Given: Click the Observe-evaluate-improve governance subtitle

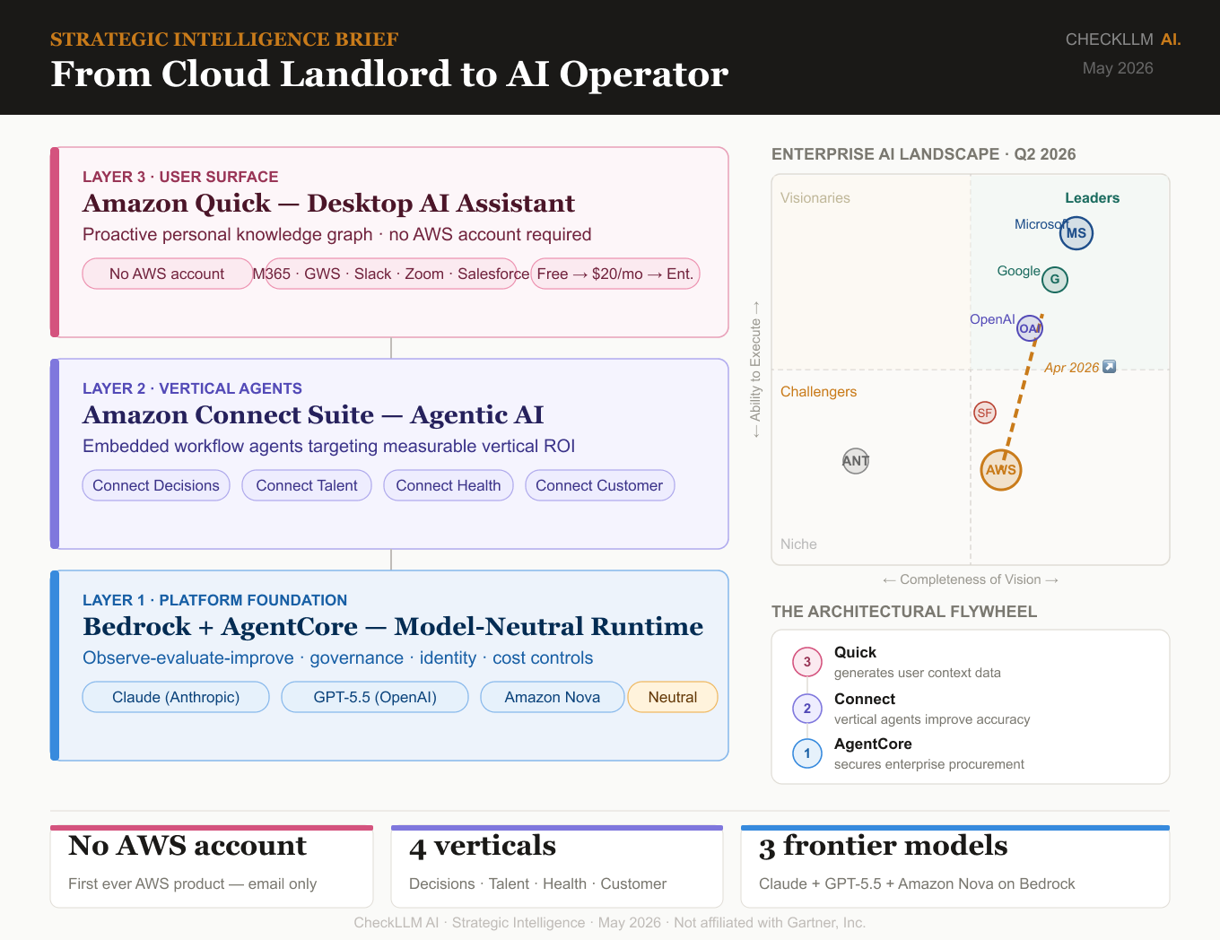Looking at the screenshot, I should click(x=338, y=658).
